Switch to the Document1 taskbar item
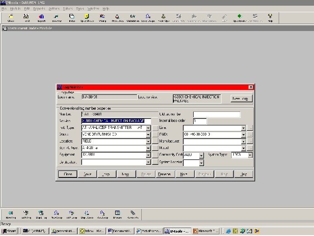The height and width of the screenshot is (236, 314). coord(121,231)
